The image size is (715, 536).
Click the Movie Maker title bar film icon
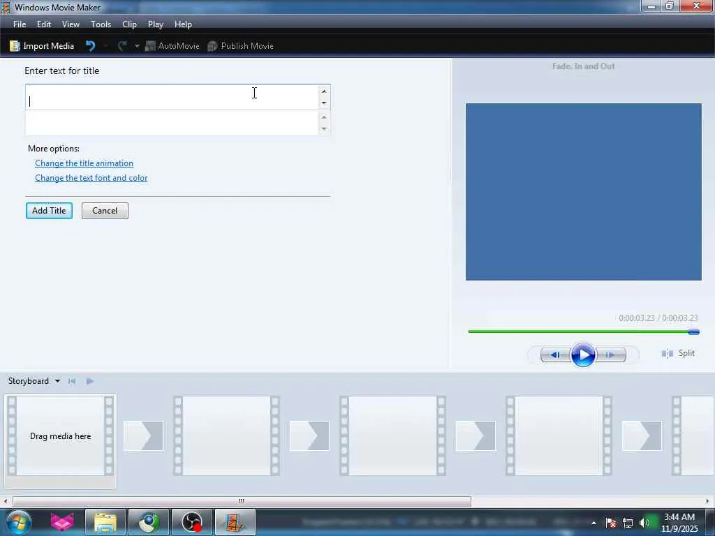coord(6,7)
